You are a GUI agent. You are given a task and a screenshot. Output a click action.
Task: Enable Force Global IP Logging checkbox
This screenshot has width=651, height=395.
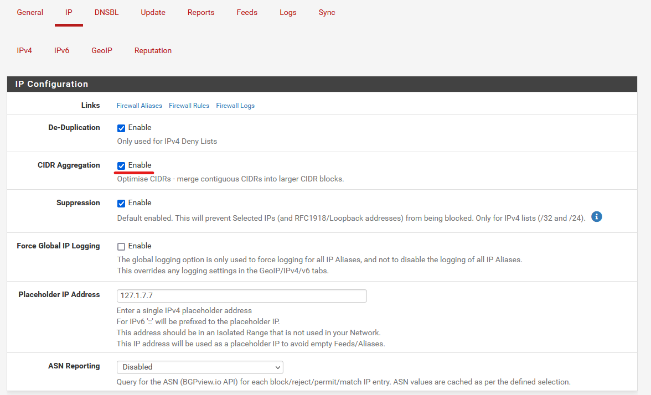point(121,247)
